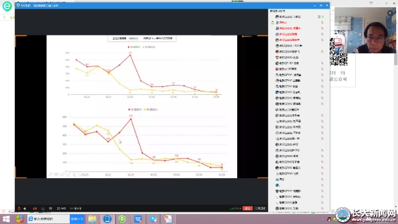Click the red recording icon in the meeting bar
The image size is (398, 224).
(35, 208)
